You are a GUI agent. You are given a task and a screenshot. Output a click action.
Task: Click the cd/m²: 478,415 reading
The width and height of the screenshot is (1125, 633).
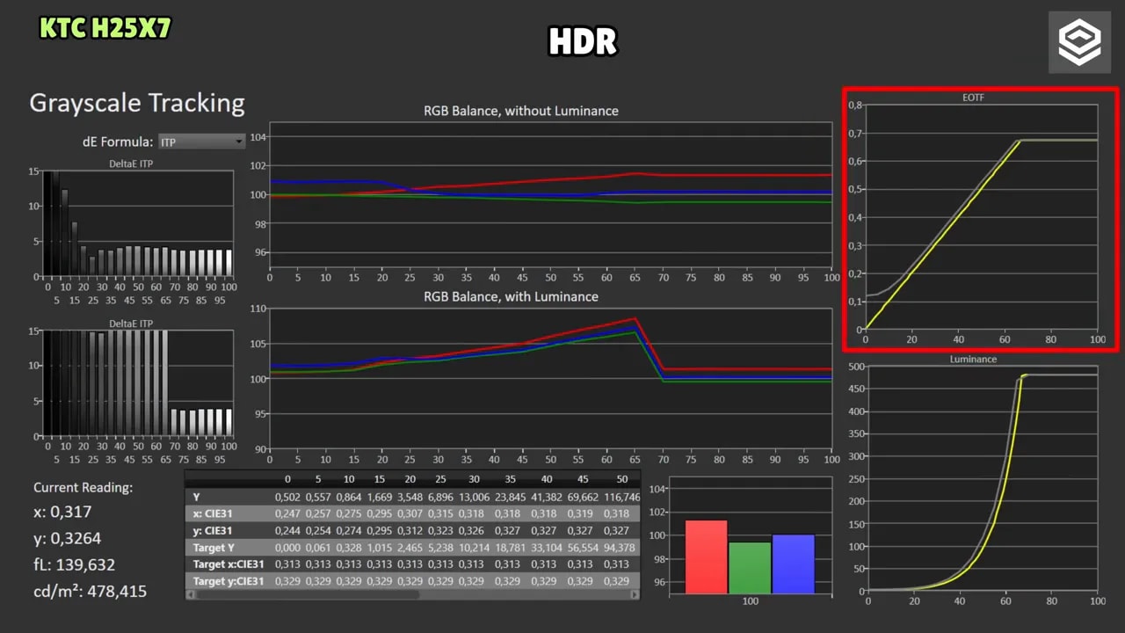click(x=90, y=591)
